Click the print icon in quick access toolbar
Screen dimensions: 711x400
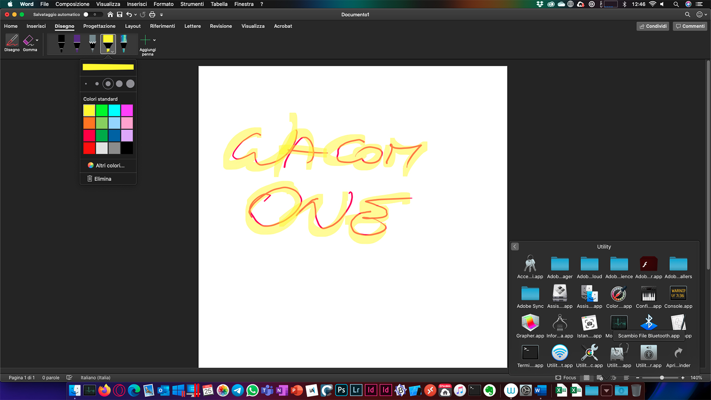[152, 15]
